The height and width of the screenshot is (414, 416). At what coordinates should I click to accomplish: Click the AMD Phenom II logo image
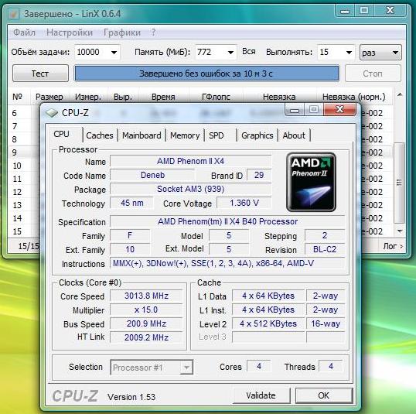click(x=311, y=182)
